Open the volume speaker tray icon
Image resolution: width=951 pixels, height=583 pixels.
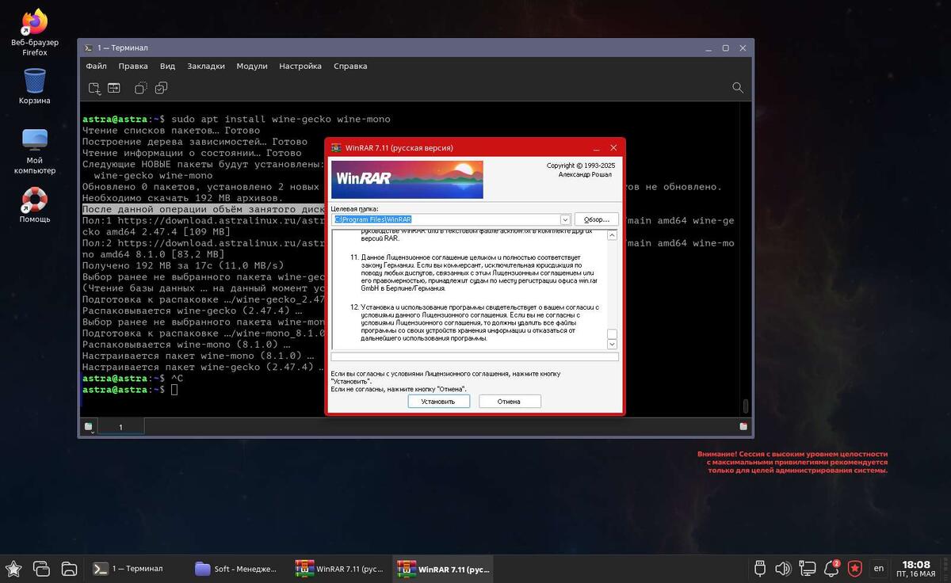(x=783, y=568)
